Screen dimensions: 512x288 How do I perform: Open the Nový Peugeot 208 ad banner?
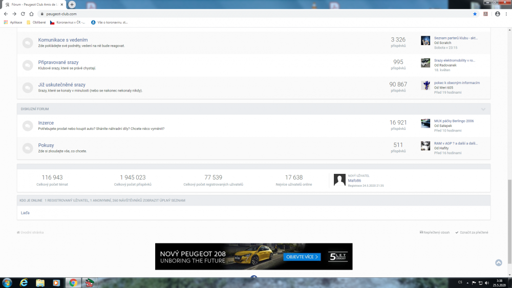coord(254,256)
